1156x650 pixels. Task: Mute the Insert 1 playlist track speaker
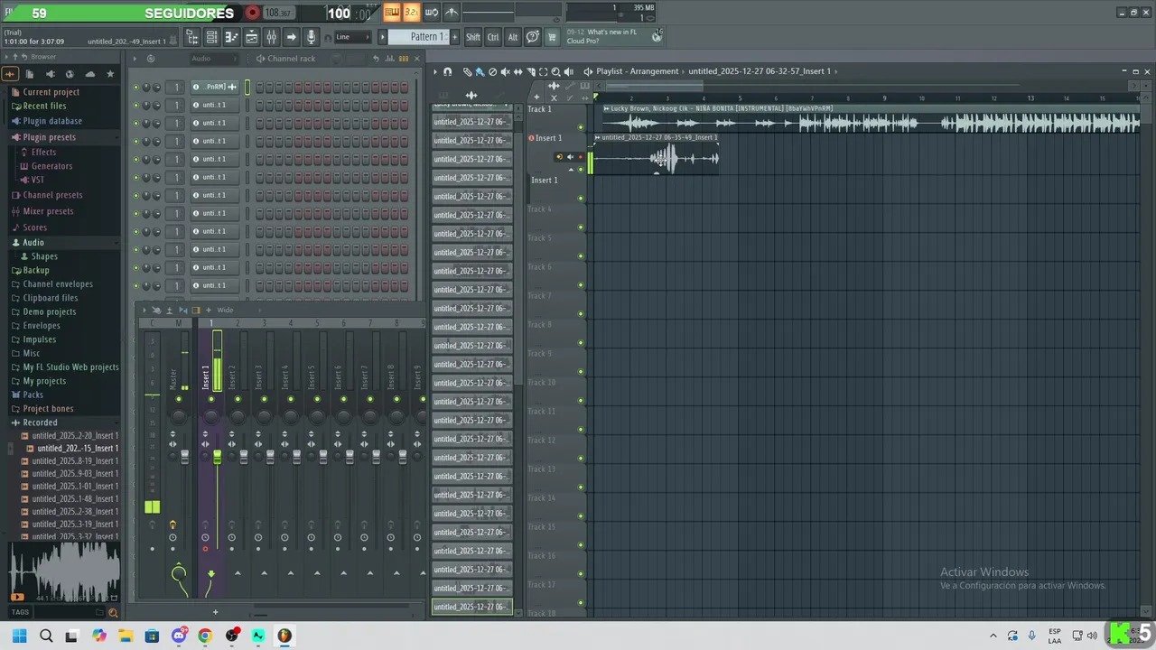(x=569, y=157)
